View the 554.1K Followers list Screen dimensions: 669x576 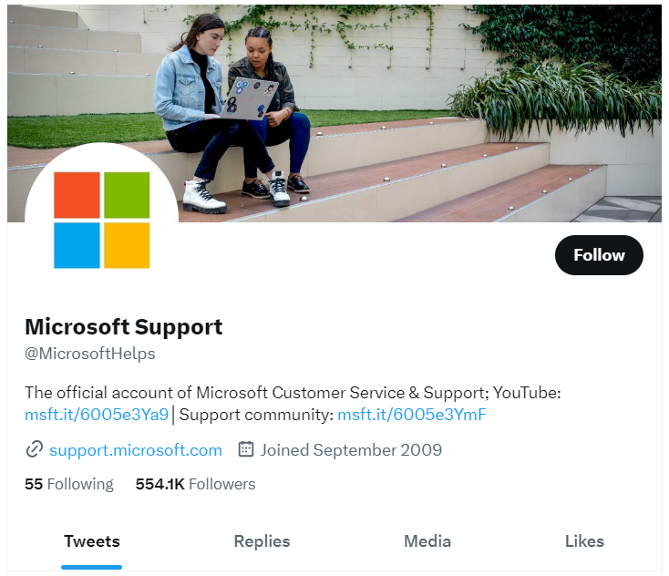(195, 484)
